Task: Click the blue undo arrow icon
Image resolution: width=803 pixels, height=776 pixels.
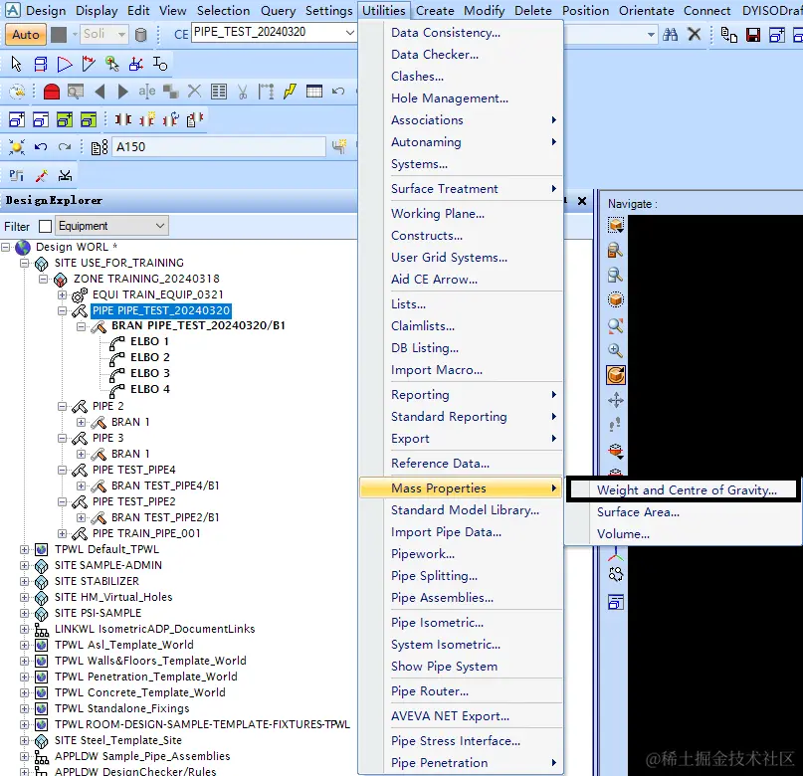Action: pyautogui.click(x=41, y=147)
